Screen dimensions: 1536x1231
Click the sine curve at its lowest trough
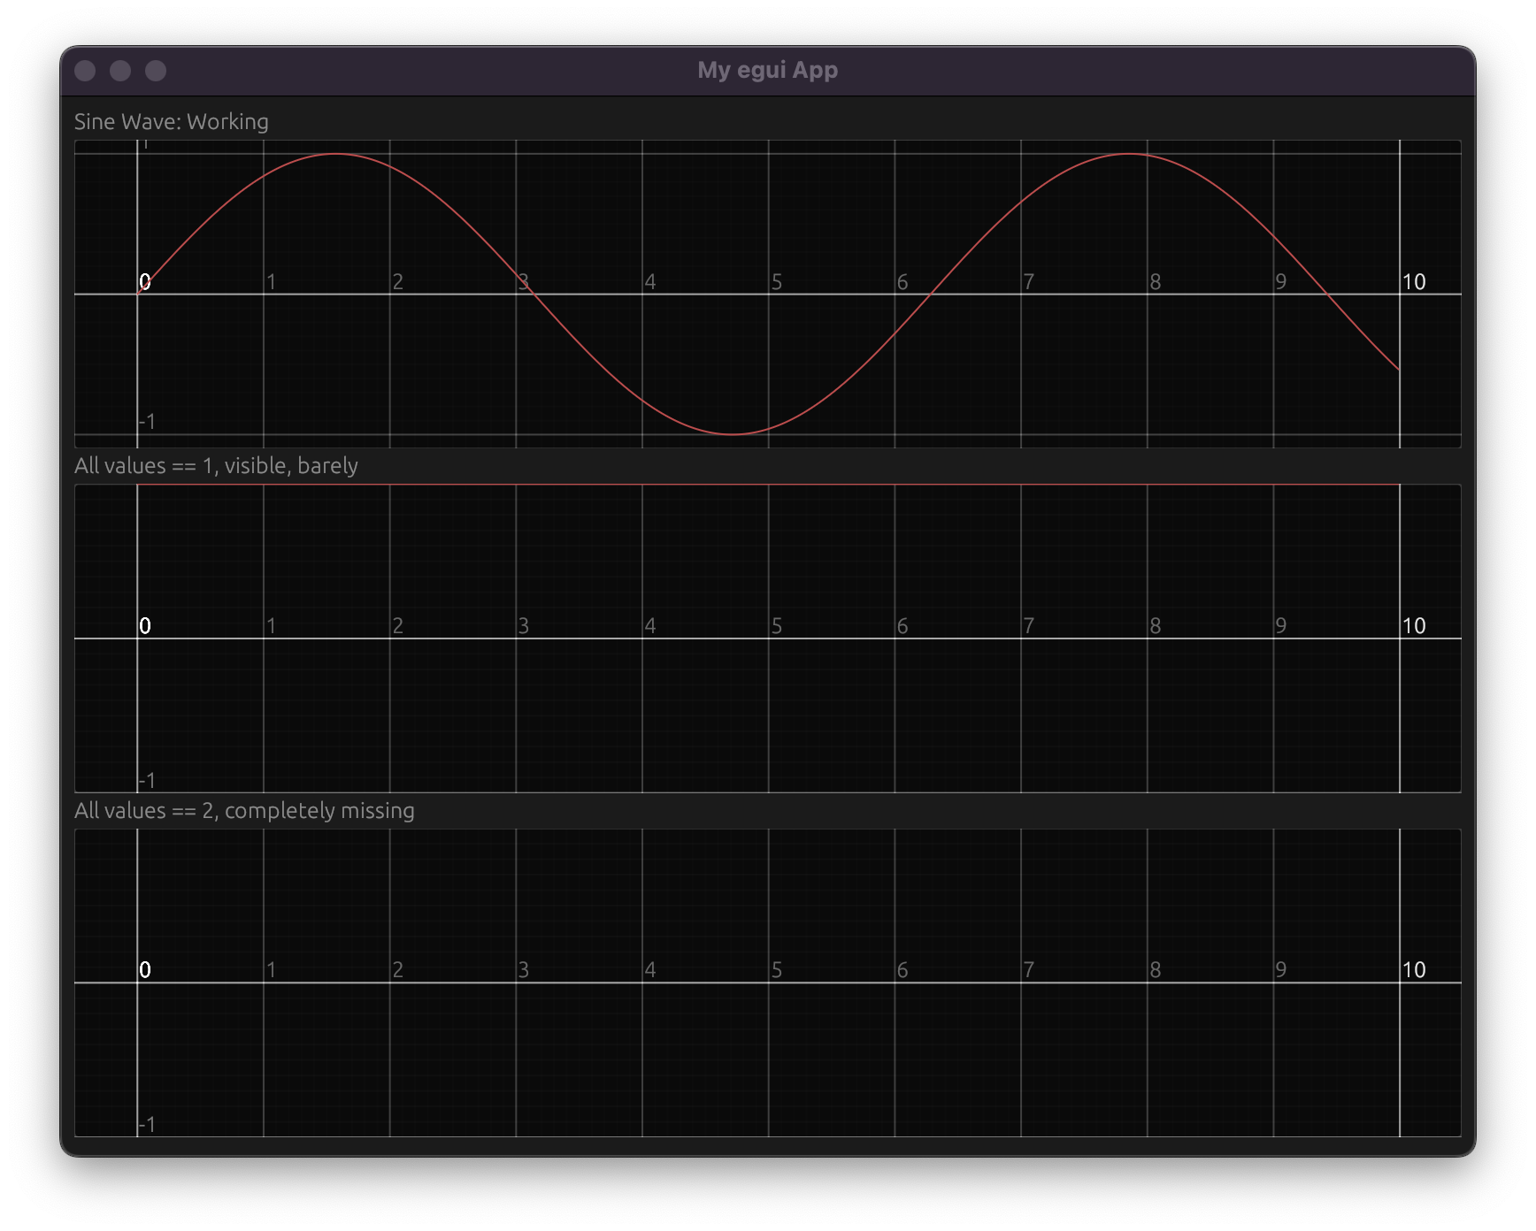pyautogui.click(x=733, y=434)
